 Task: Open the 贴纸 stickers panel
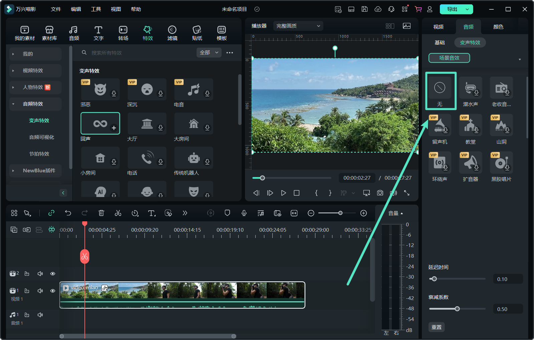[197, 33]
